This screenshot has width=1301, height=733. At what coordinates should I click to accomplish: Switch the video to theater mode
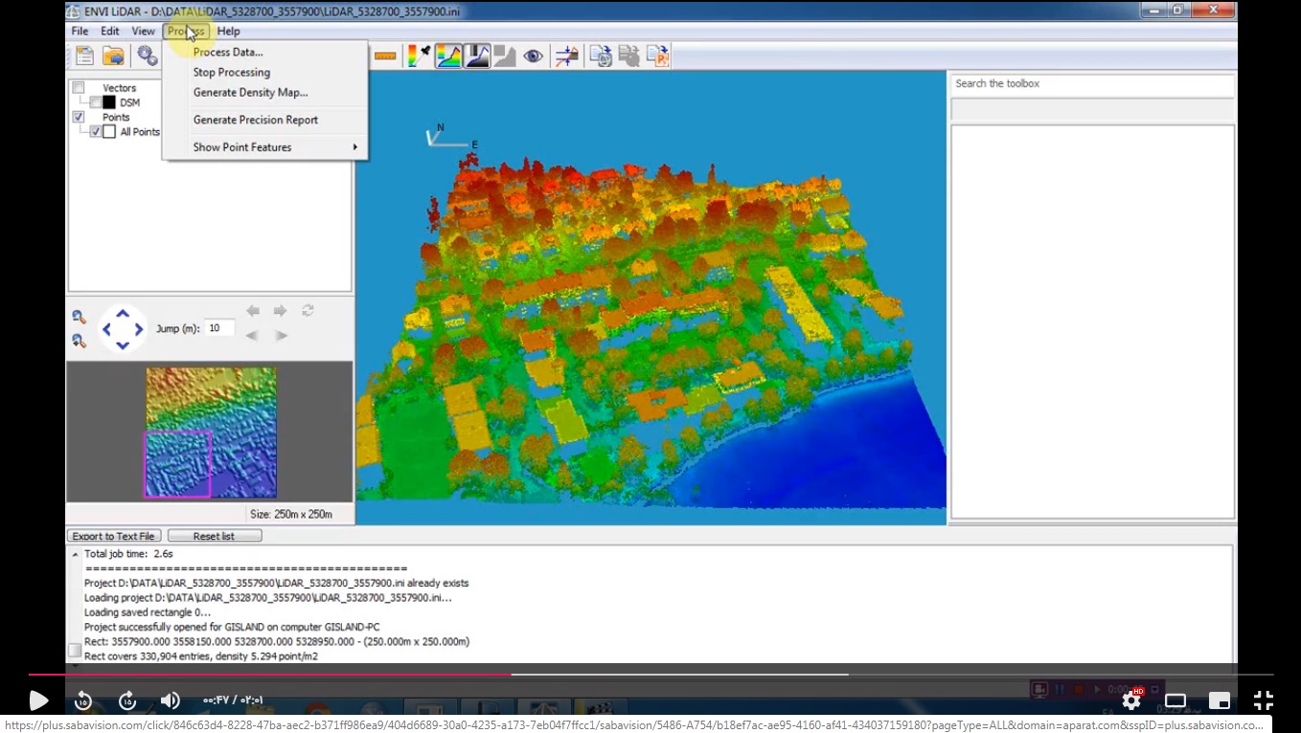[1175, 700]
